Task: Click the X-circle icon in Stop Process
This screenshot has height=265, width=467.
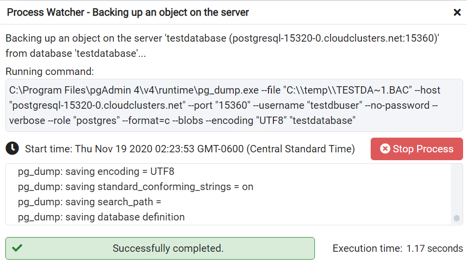Action: (x=385, y=149)
